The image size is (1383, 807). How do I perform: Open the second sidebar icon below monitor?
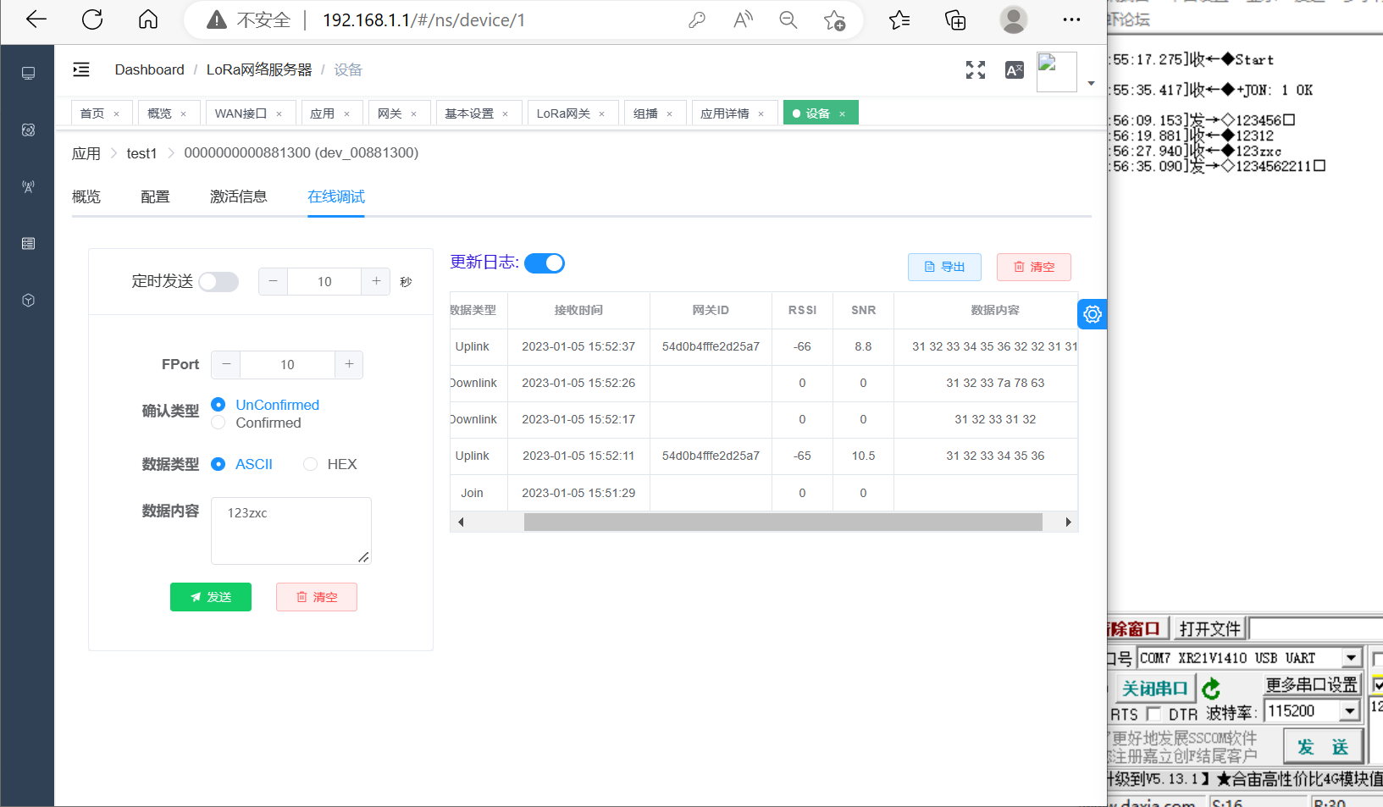tap(28, 130)
